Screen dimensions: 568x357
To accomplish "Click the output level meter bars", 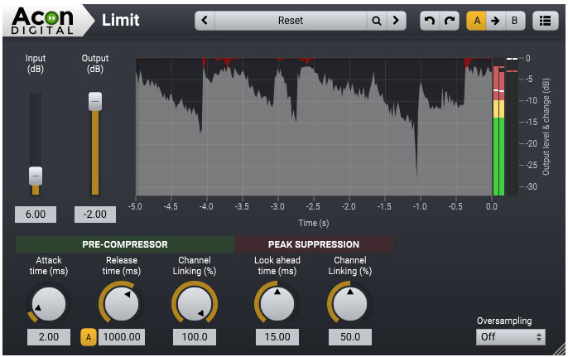I will [498, 127].
